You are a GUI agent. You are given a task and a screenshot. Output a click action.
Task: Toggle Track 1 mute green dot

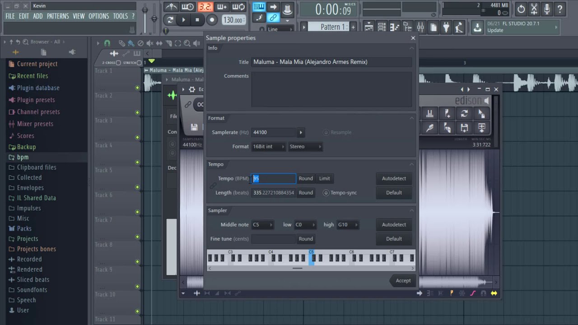[x=137, y=88]
